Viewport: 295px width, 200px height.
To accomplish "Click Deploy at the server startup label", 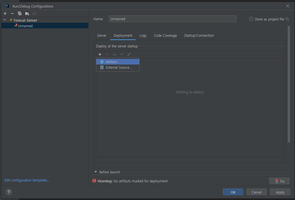I will point(117,46).
